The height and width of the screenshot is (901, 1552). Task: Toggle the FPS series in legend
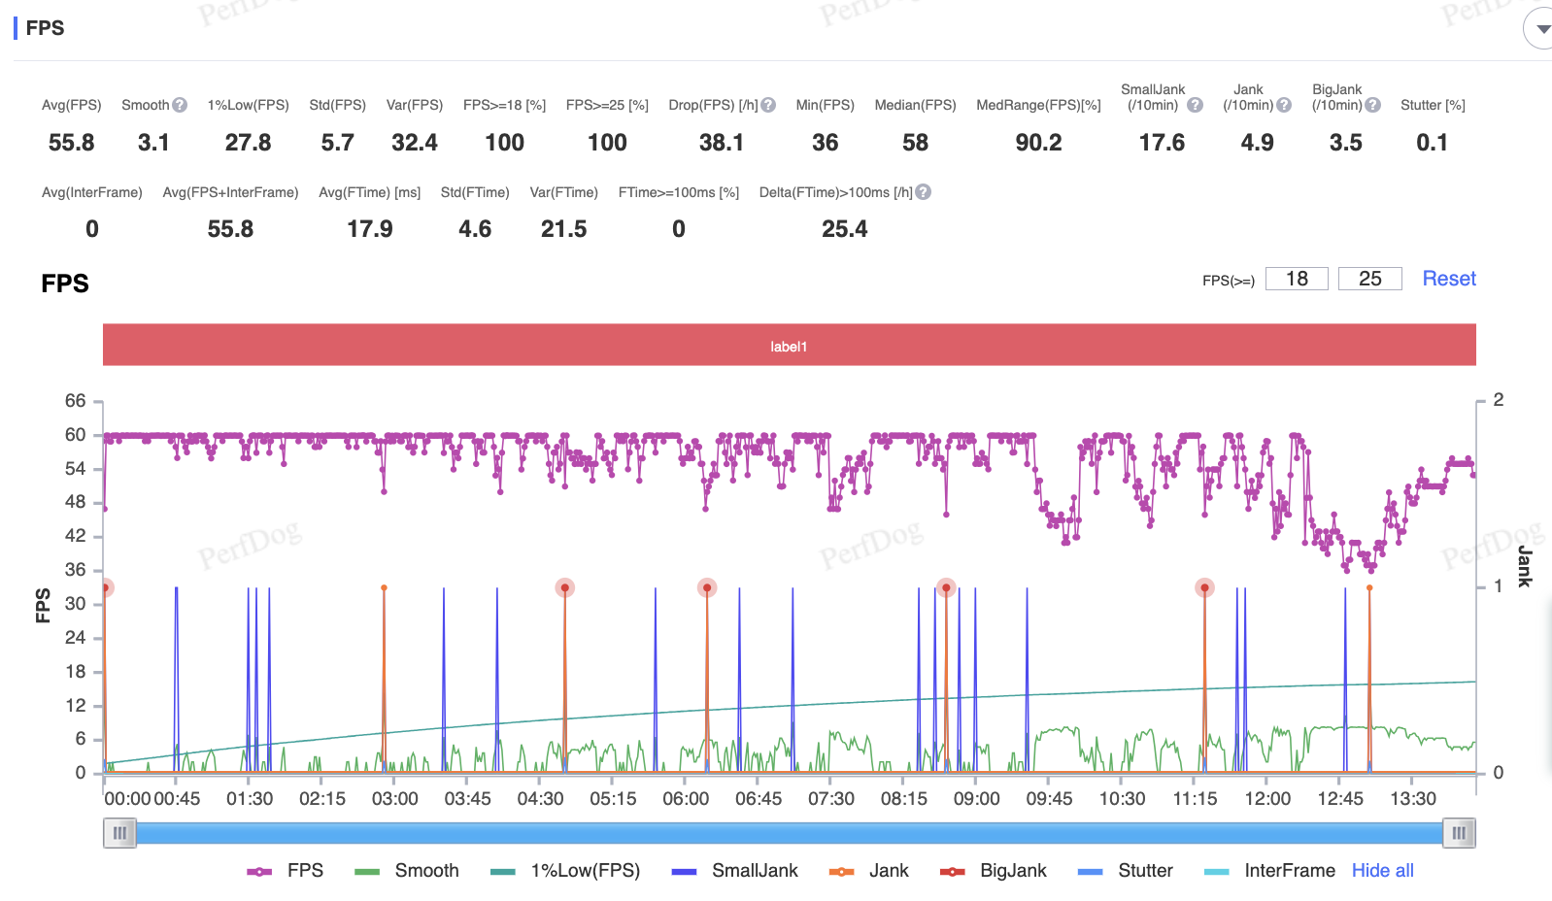click(286, 871)
